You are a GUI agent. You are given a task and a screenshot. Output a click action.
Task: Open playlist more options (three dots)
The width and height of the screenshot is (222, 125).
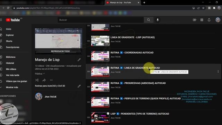[51, 80]
